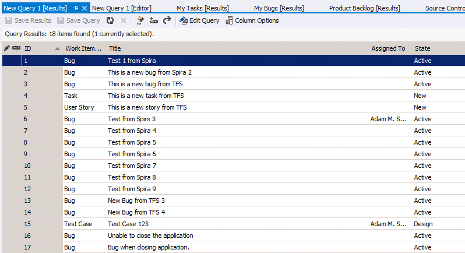Click the New Work Item icon in toolbar
Image resolution: width=465 pixels, height=253 pixels.
[x=140, y=20]
